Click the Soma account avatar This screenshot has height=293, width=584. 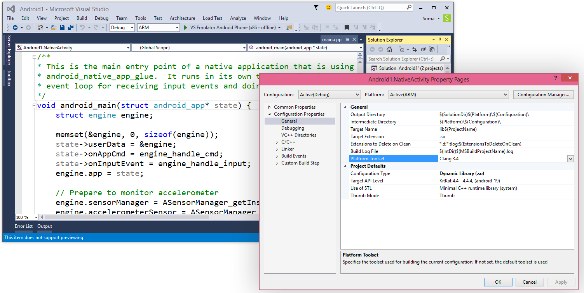click(447, 18)
